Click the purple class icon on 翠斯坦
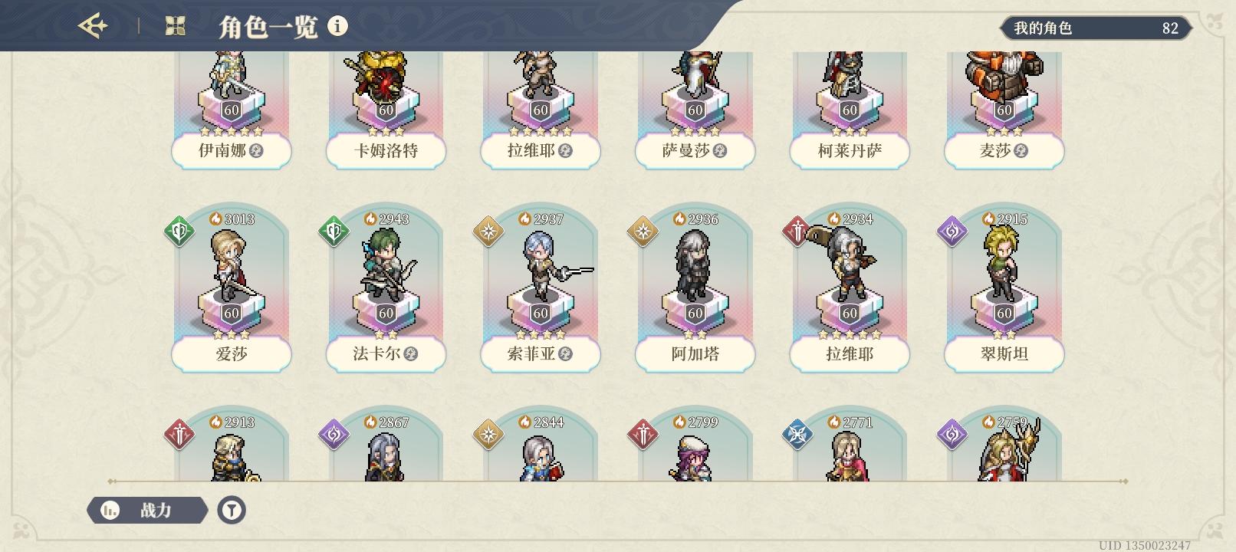This screenshot has width=1236, height=552. [952, 231]
